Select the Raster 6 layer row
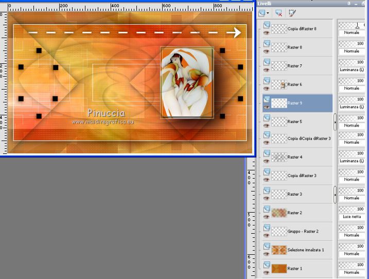Screen dimensions: 369x279 (297, 84)
